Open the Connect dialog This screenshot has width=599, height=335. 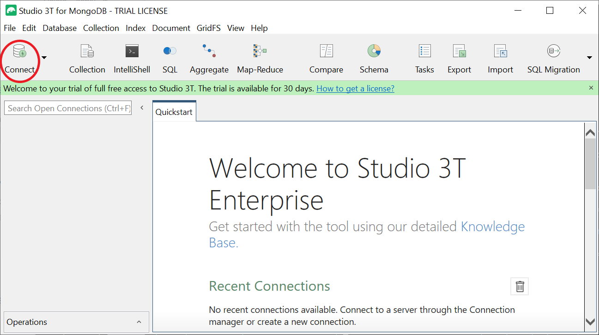[x=19, y=57]
